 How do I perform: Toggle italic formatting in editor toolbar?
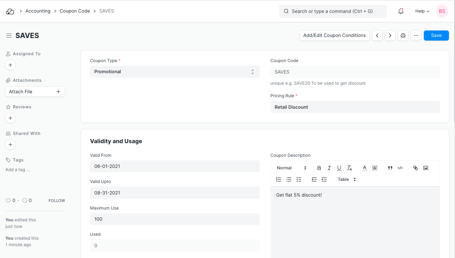pyautogui.click(x=329, y=168)
